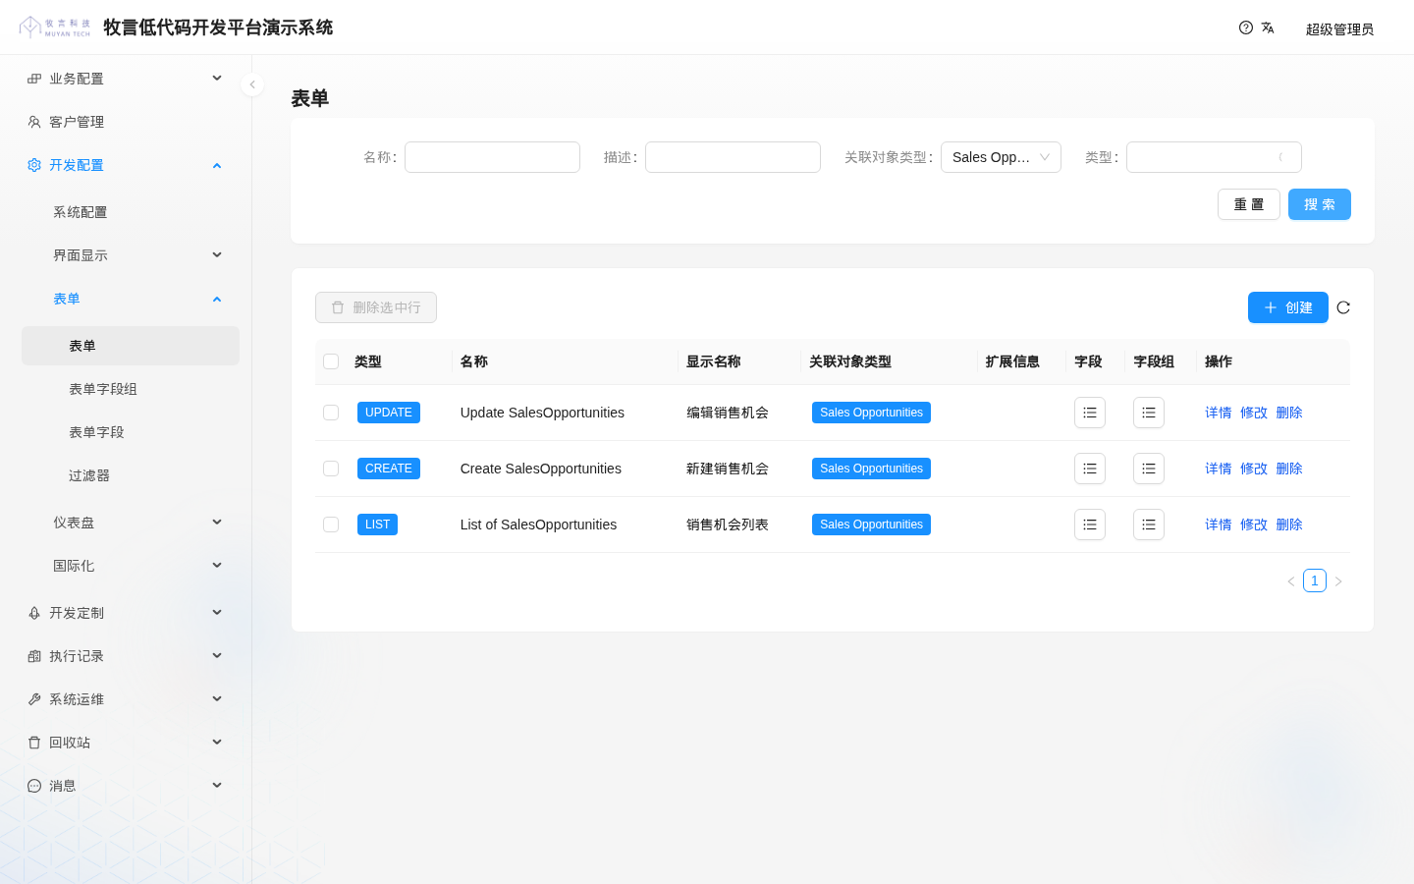Expand the 仪表盘 submenu chevron

[x=217, y=523]
